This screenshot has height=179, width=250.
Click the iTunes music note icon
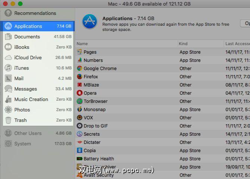[8, 68]
